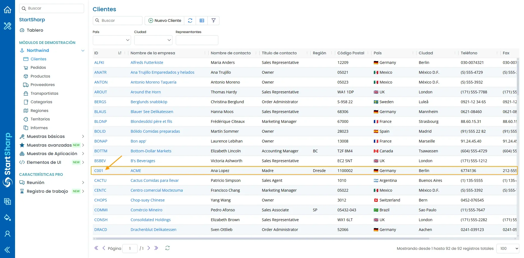Click the page number input in pager

point(130,248)
